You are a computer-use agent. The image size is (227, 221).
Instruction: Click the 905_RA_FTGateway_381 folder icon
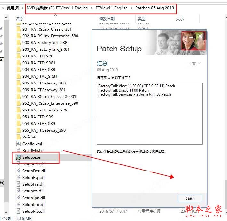pos(19,90)
